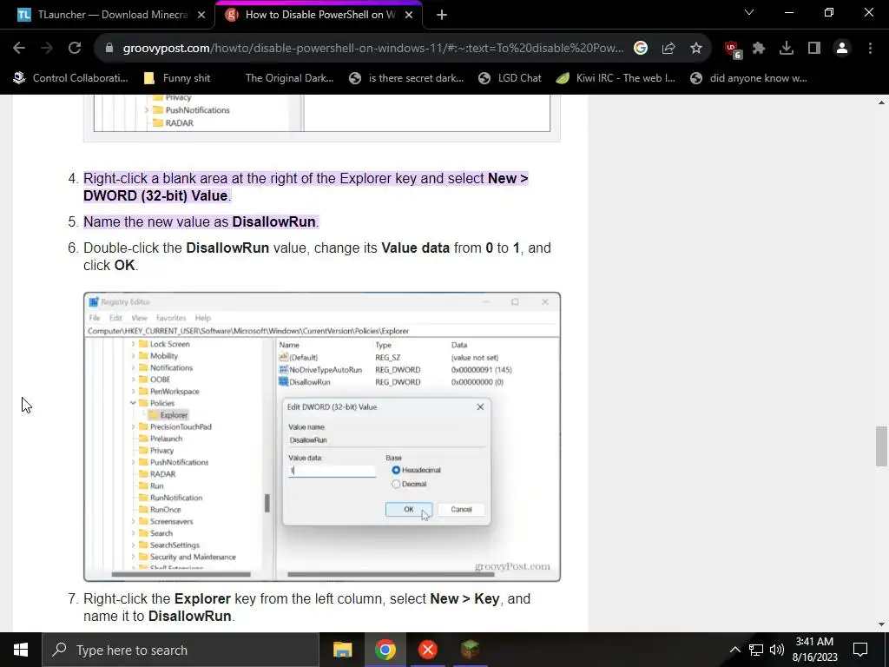Open Control Collaborati... bookmark

coord(71,78)
